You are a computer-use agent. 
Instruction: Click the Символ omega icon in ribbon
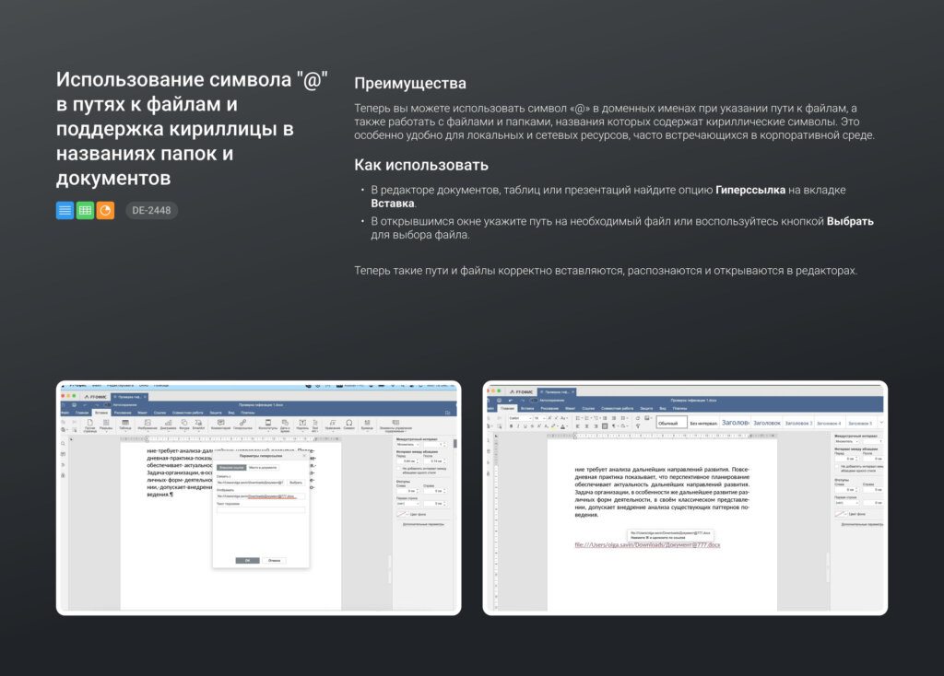pyautogui.click(x=349, y=425)
